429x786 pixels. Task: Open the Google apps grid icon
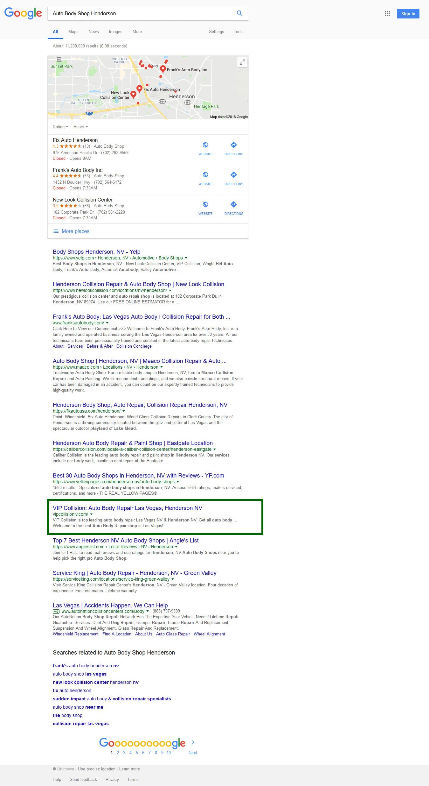(387, 14)
